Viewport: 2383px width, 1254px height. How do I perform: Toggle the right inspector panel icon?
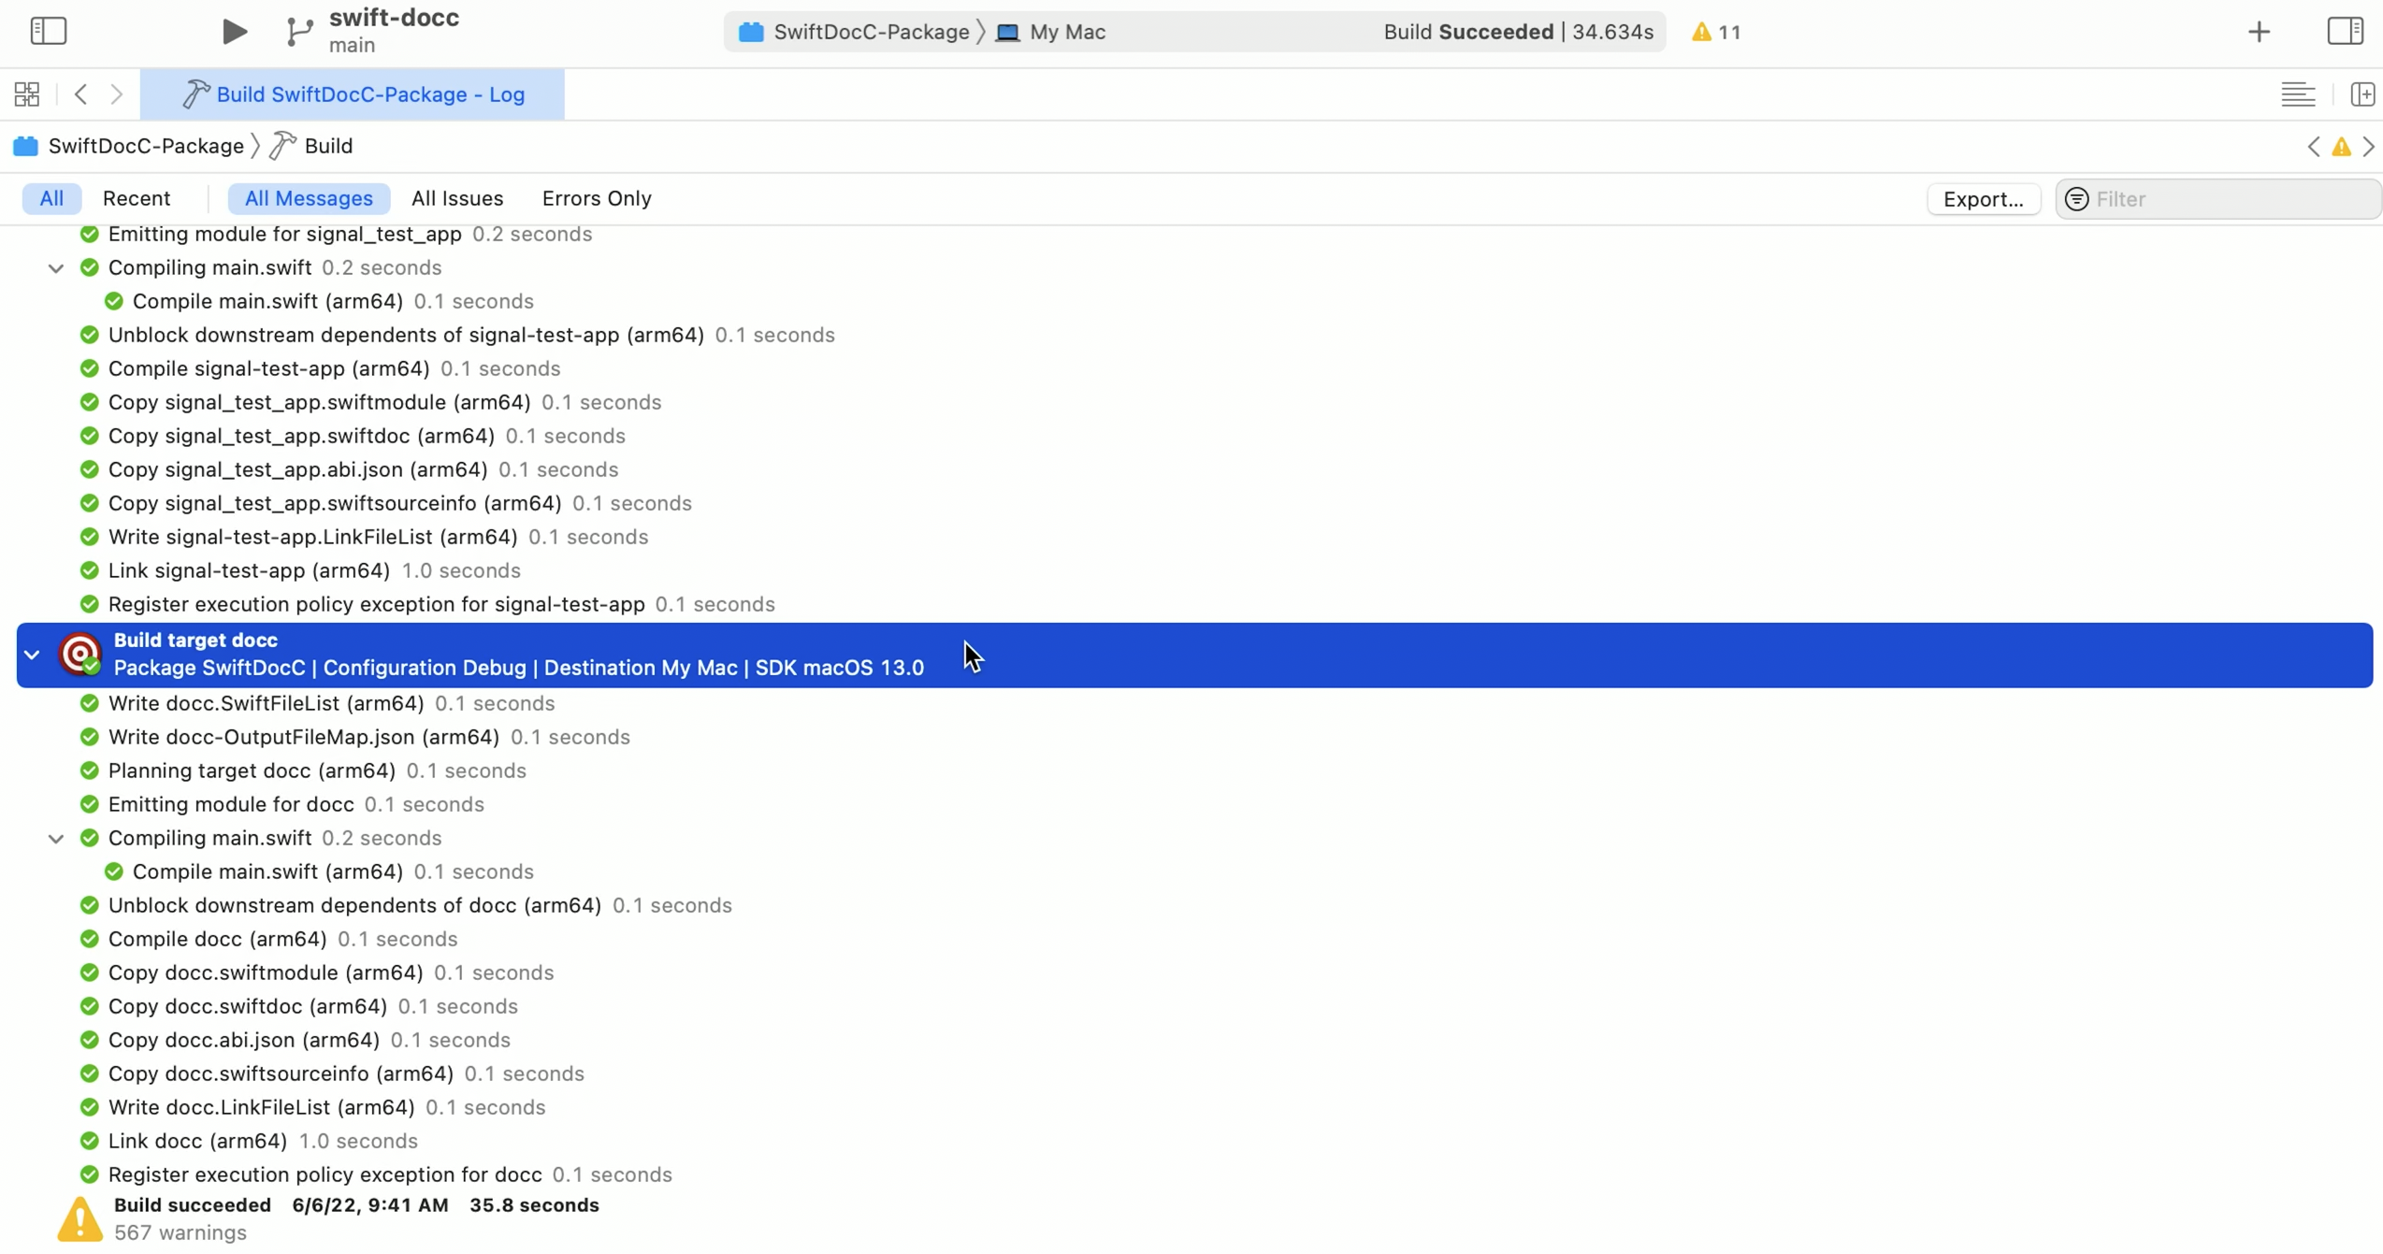coord(2345,31)
